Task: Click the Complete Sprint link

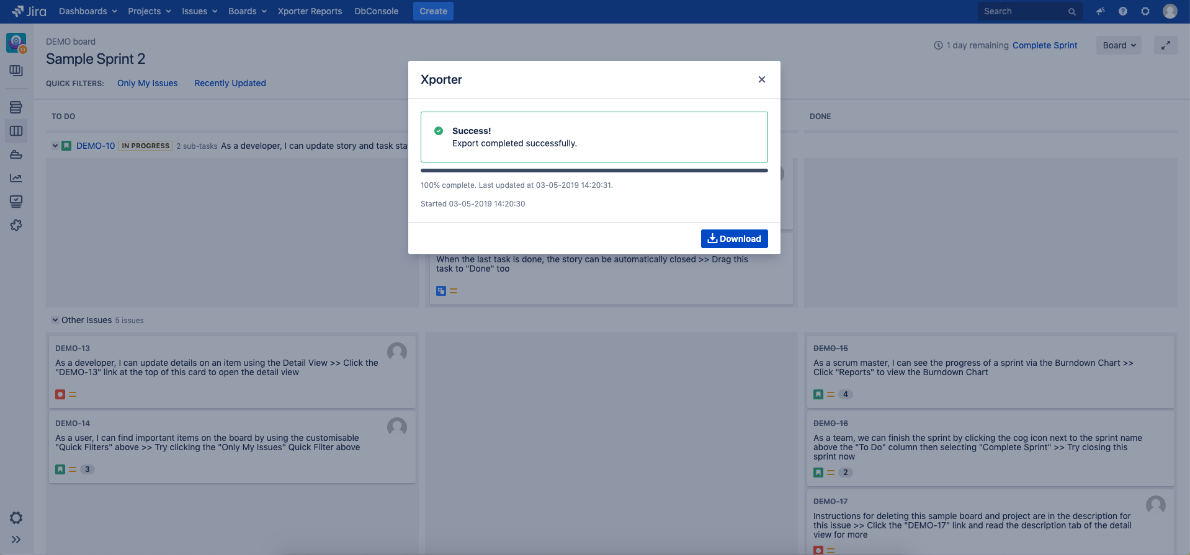Action: coord(1044,45)
